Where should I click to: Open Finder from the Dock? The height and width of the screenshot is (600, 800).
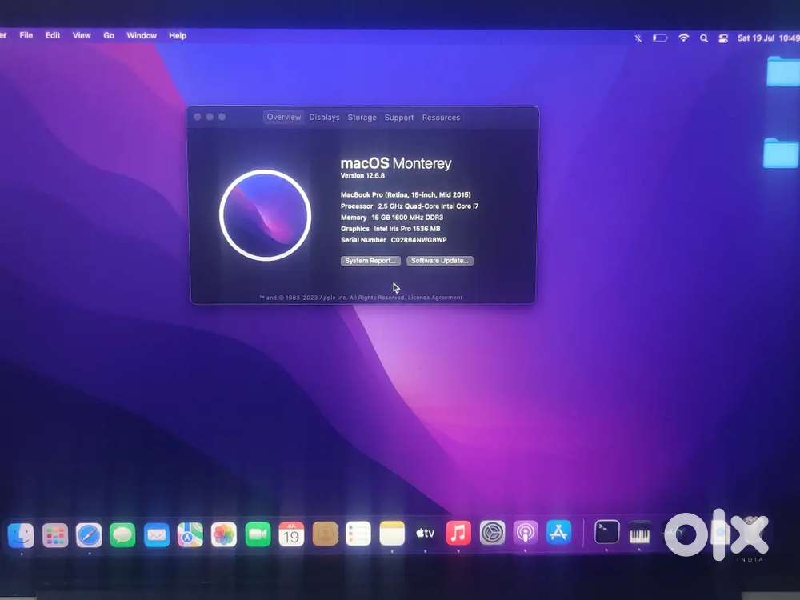[21, 534]
